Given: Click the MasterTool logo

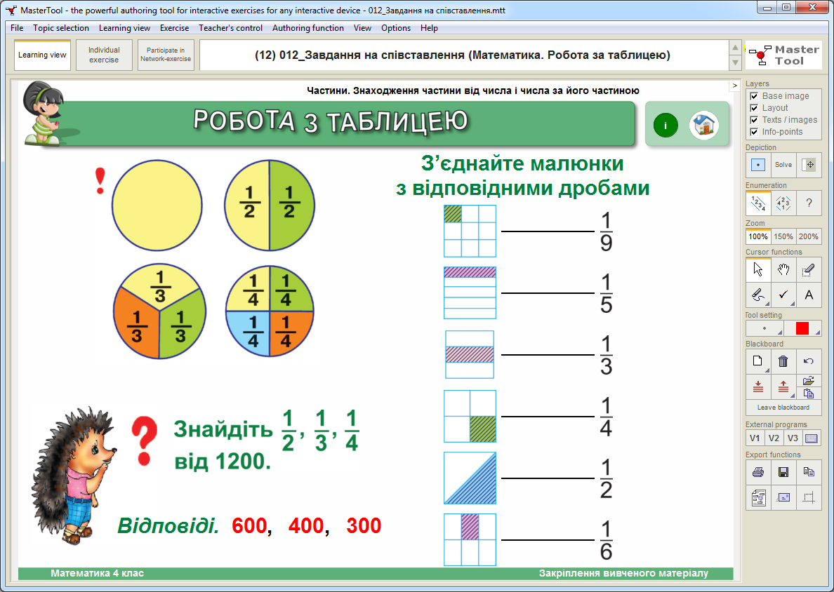Looking at the screenshot, I should (783, 55).
